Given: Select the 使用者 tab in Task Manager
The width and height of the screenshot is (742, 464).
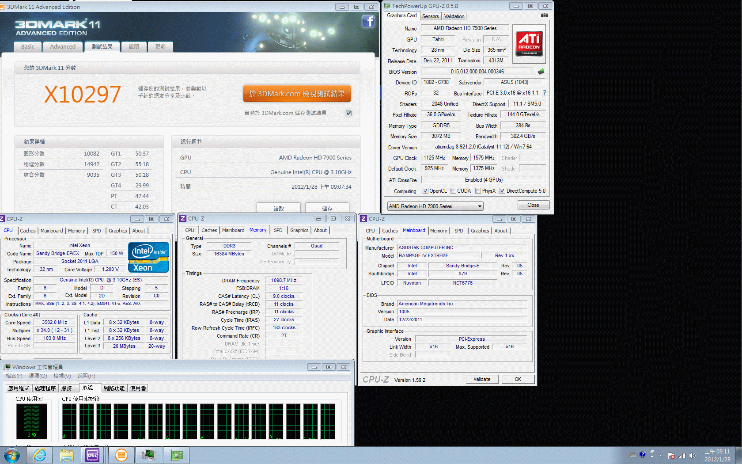Looking at the screenshot, I should pyautogui.click(x=138, y=388).
